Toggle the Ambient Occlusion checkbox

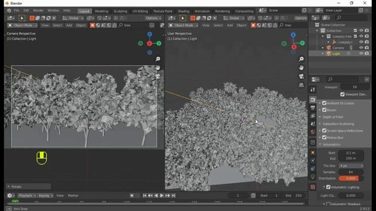(324, 103)
